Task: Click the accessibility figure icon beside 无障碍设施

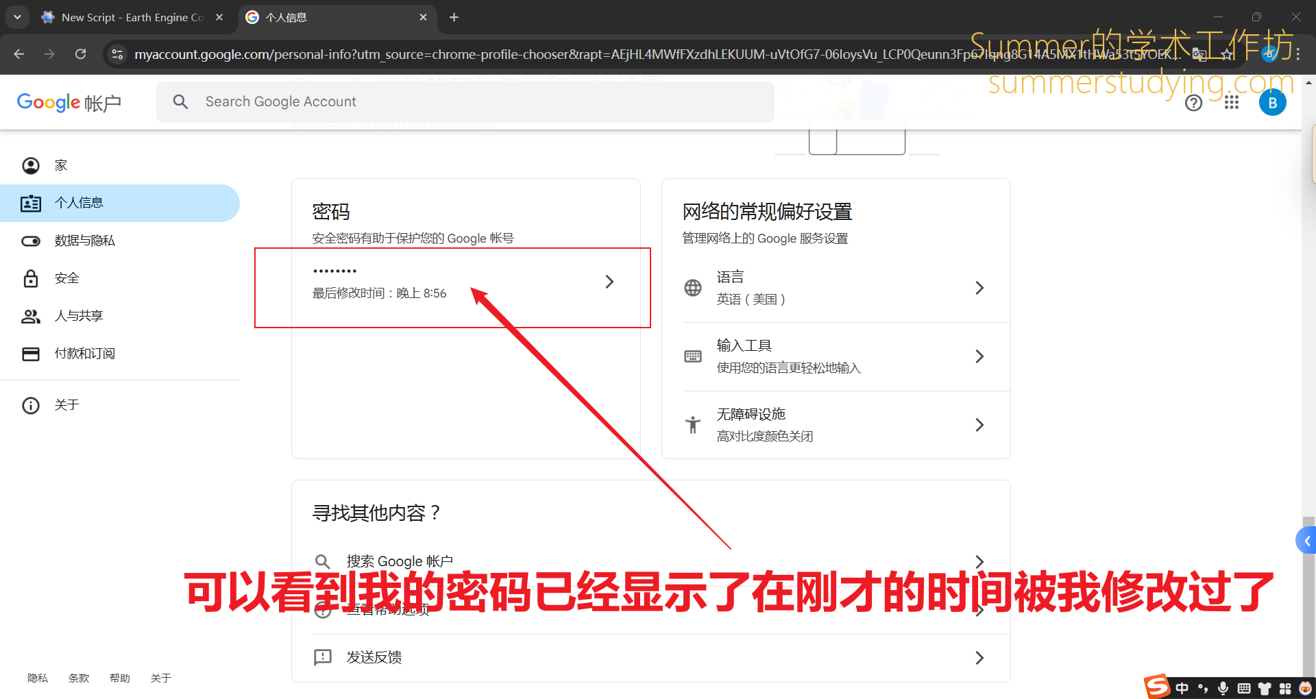Action: click(x=693, y=425)
